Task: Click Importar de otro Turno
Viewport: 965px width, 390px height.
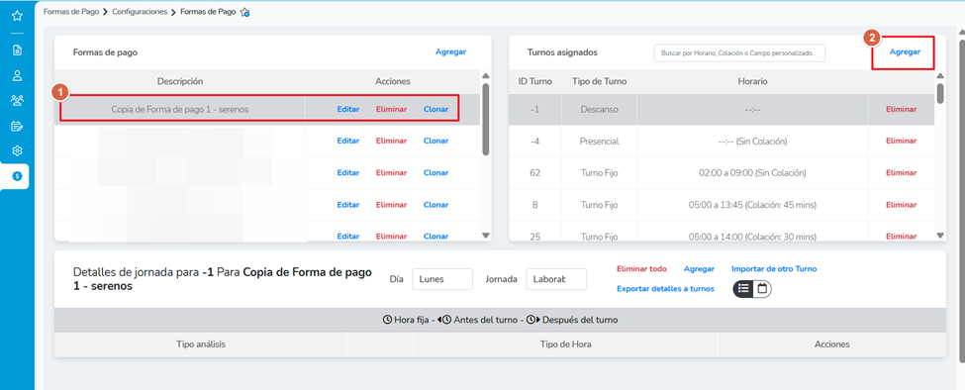Action: pyautogui.click(x=774, y=269)
